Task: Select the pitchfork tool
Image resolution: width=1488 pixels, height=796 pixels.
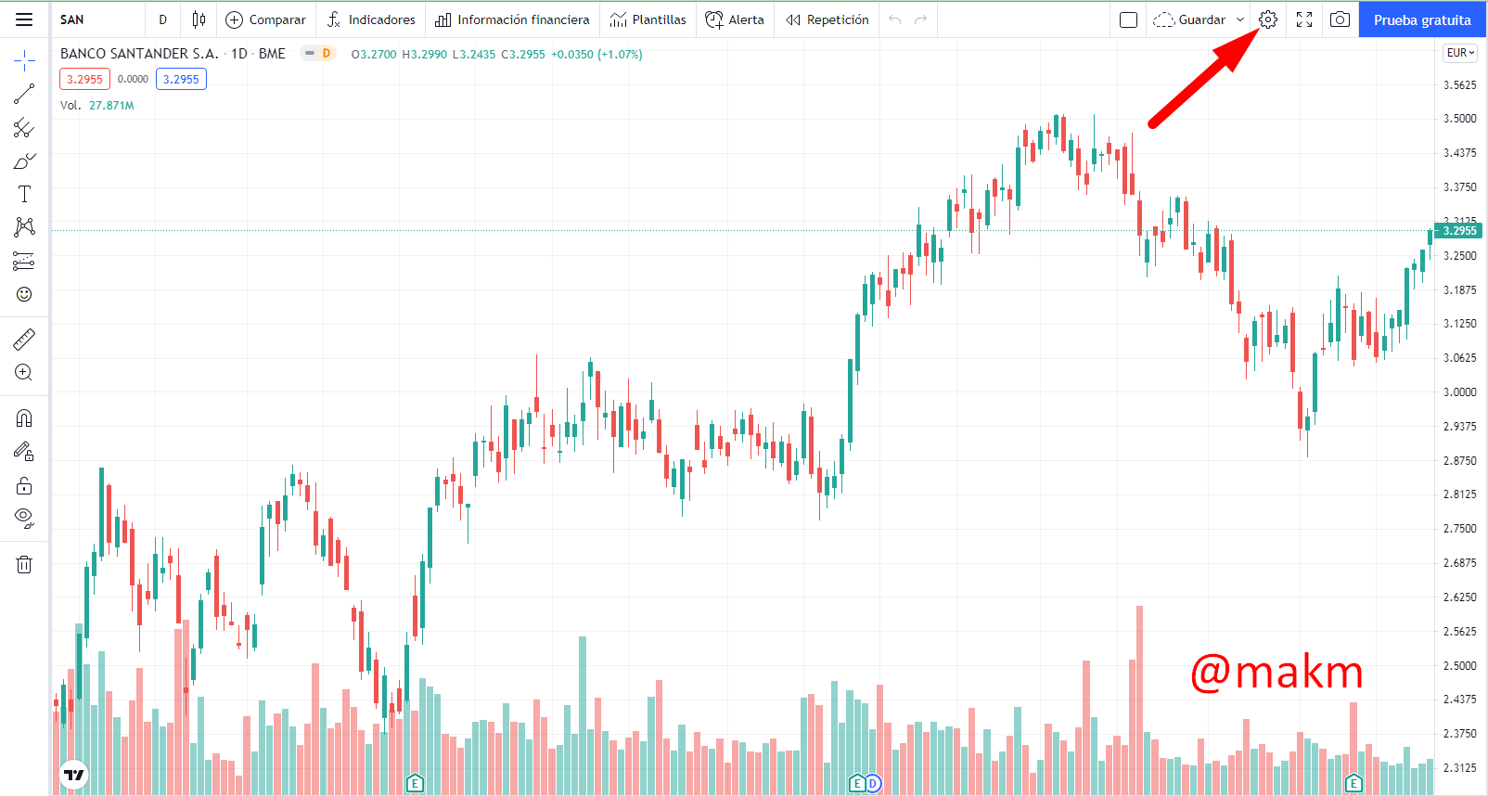Action: pos(24,128)
